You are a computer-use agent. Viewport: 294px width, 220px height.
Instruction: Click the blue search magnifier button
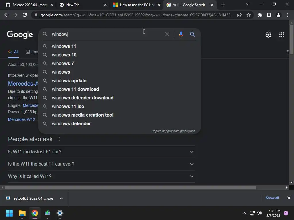tap(192, 34)
